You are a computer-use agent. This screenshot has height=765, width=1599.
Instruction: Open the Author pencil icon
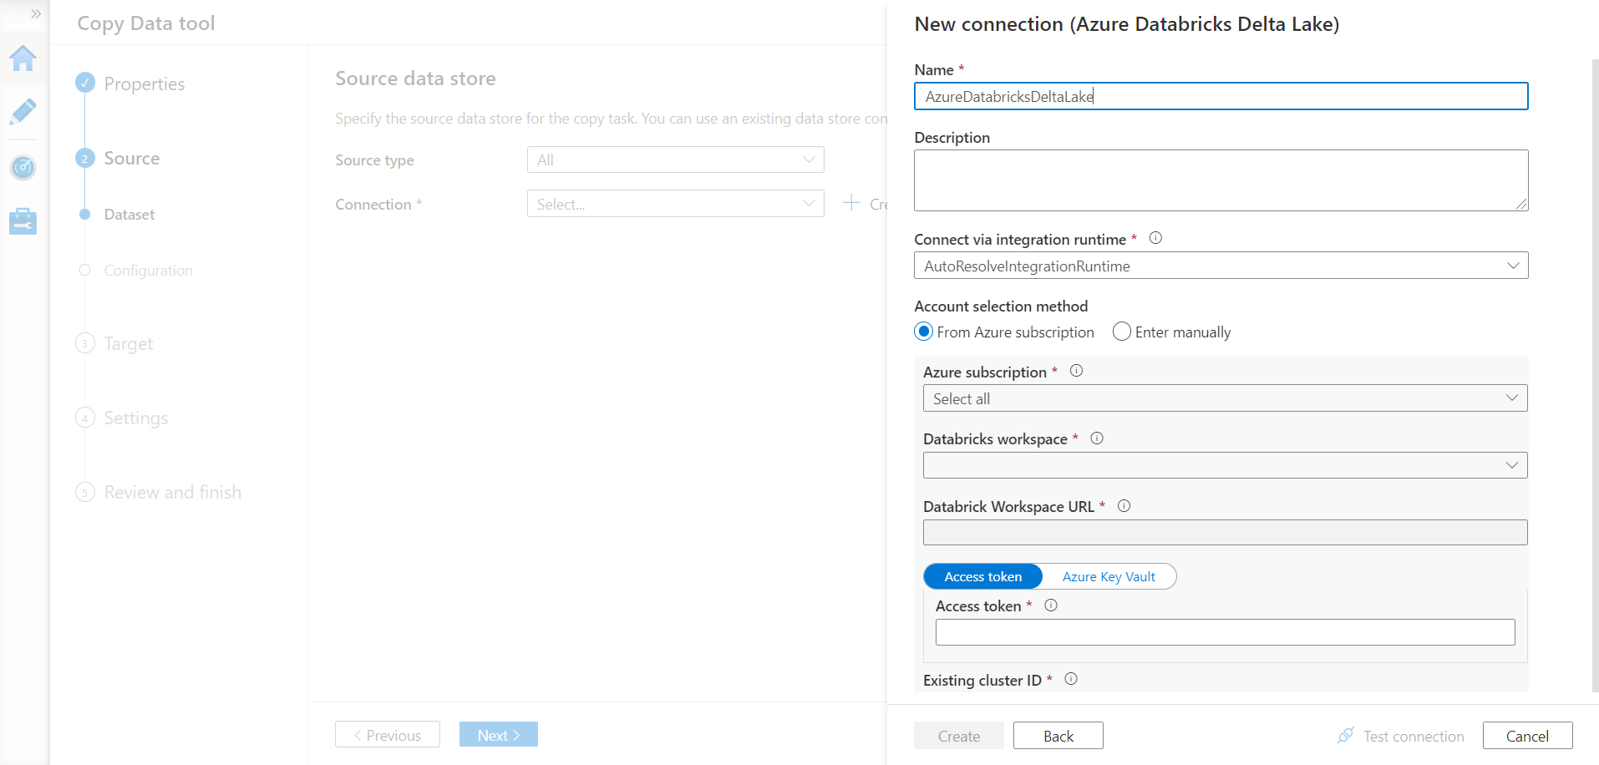[x=23, y=112]
